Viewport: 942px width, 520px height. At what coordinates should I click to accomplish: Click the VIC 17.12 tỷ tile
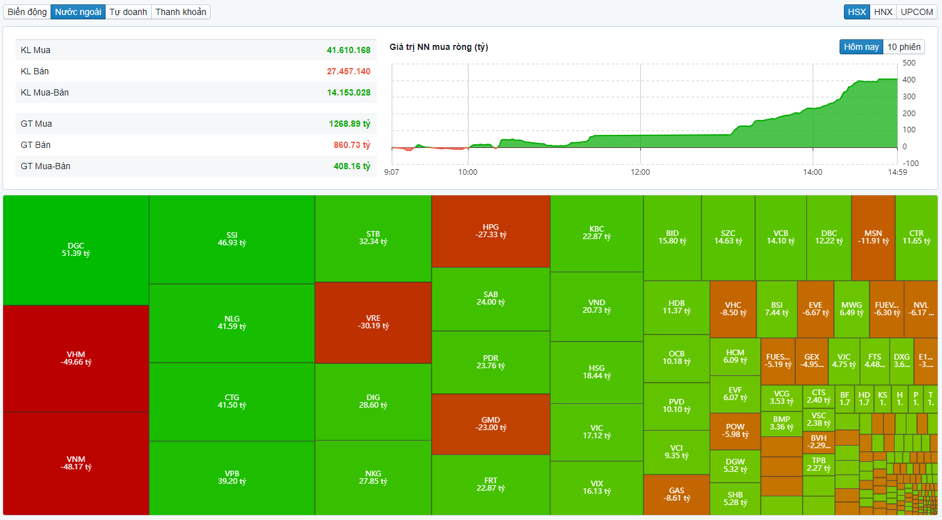tap(597, 432)
